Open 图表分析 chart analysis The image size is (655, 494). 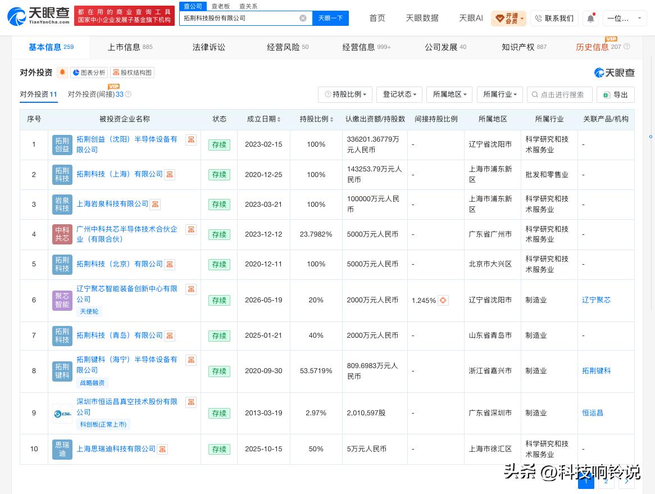tap(89, 72)
